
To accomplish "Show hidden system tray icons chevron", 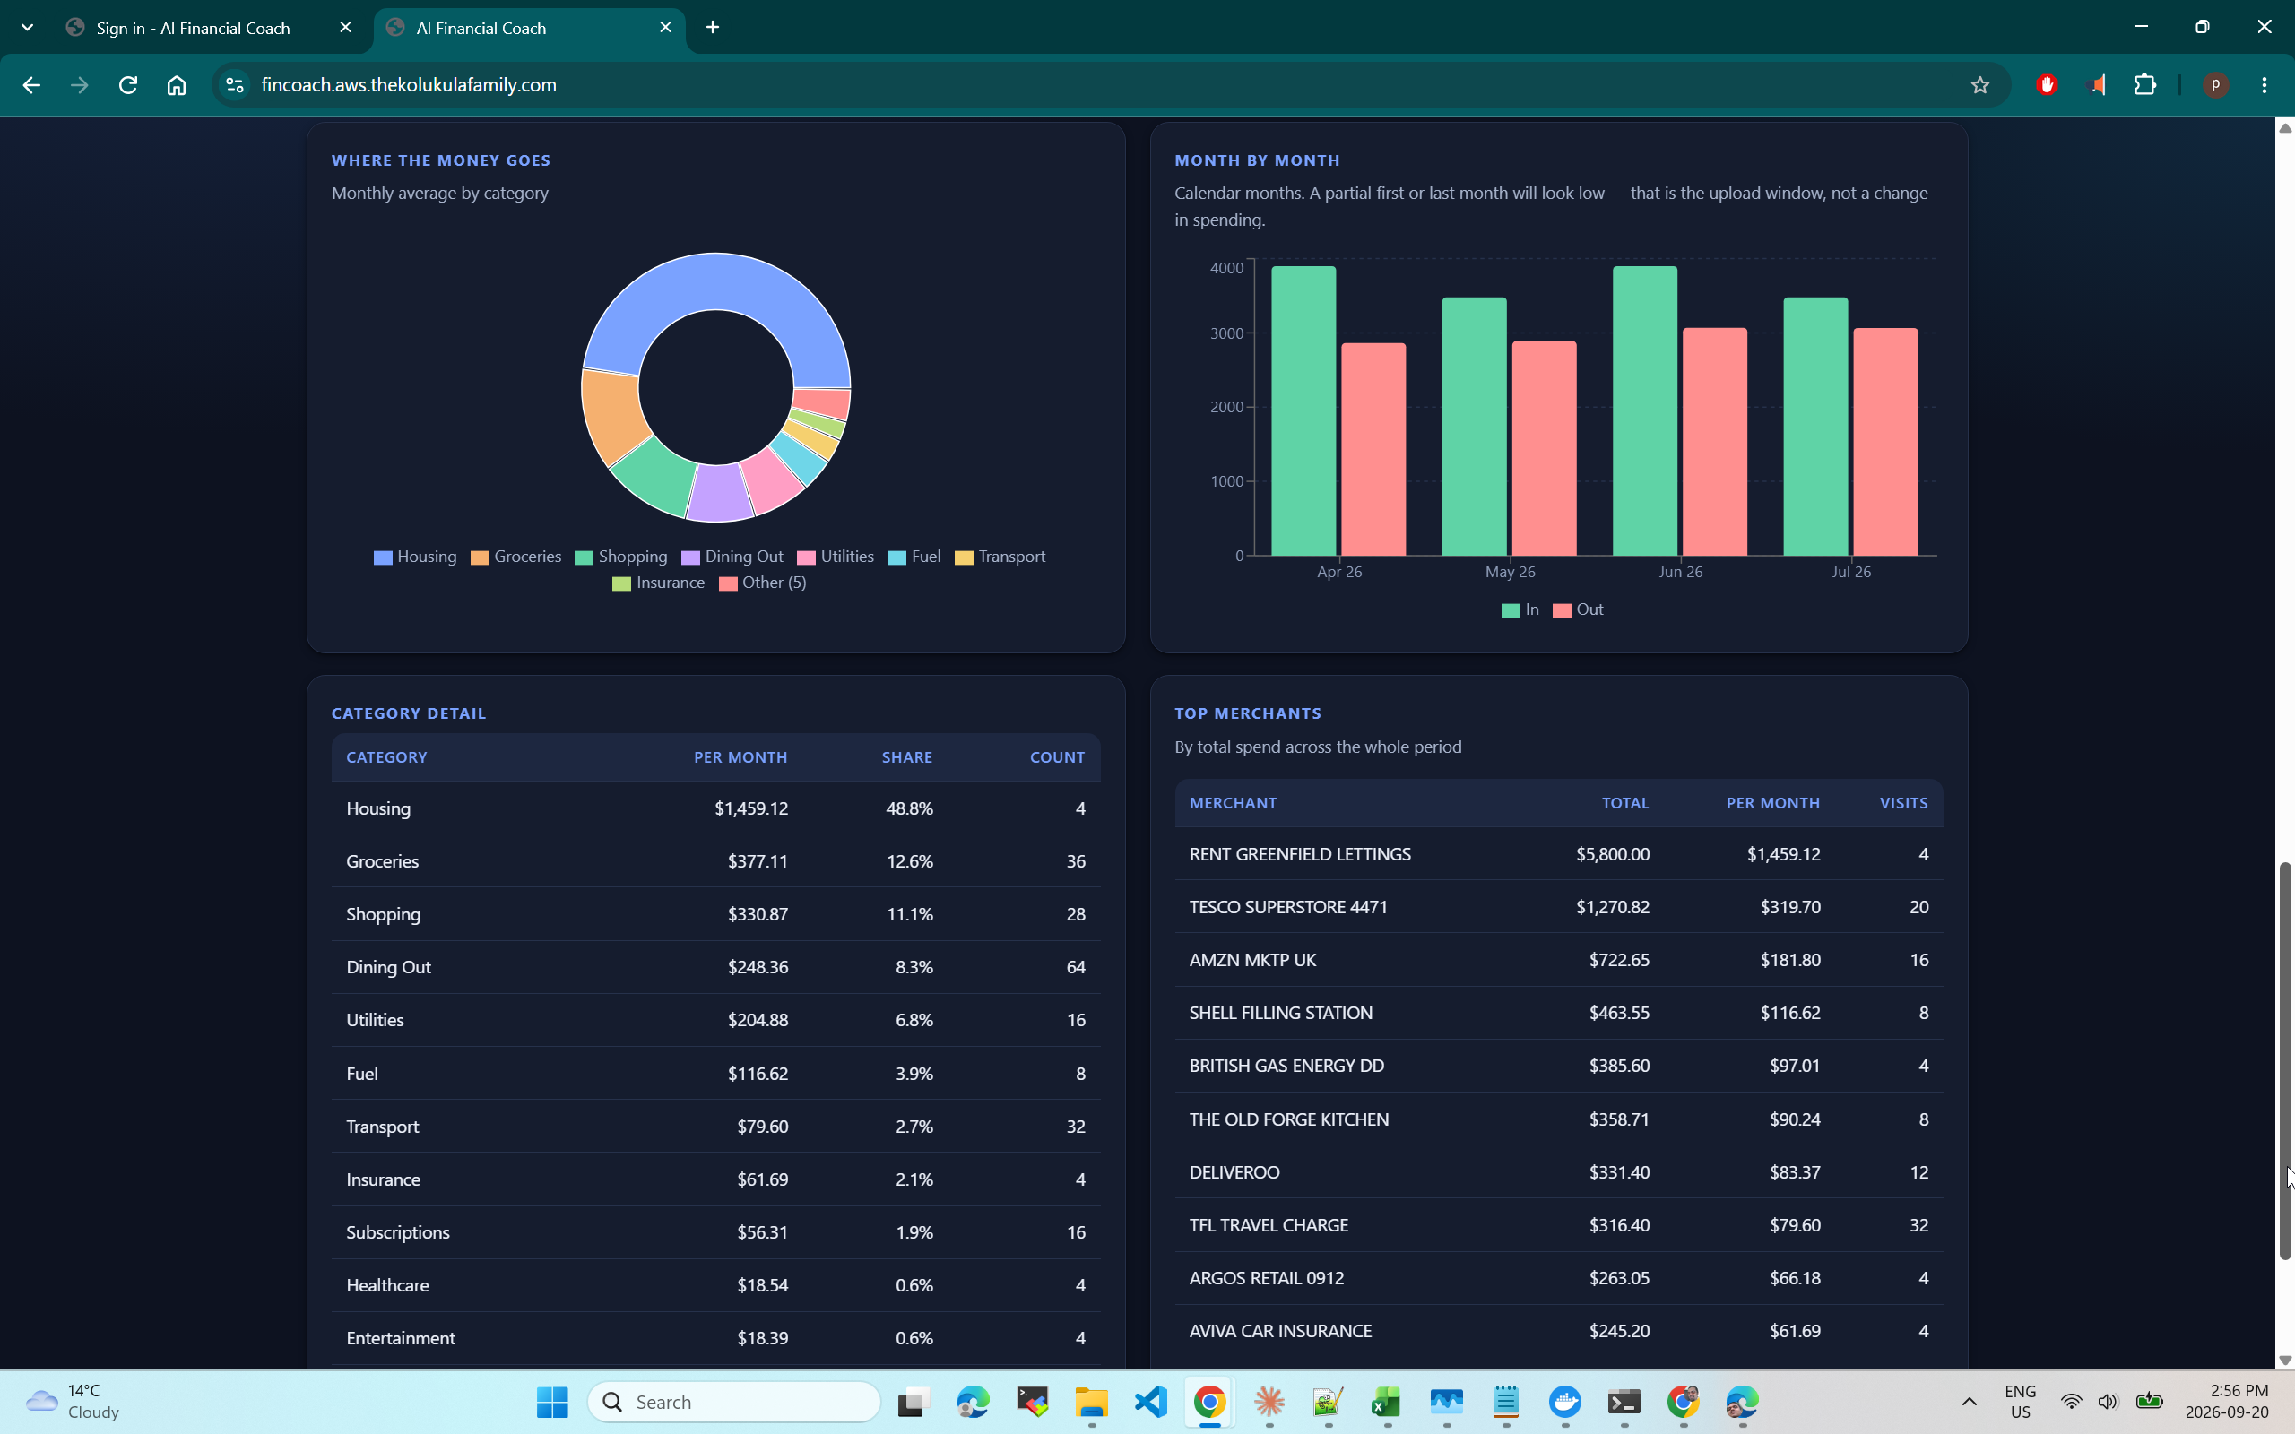I will (1969, 1402).
